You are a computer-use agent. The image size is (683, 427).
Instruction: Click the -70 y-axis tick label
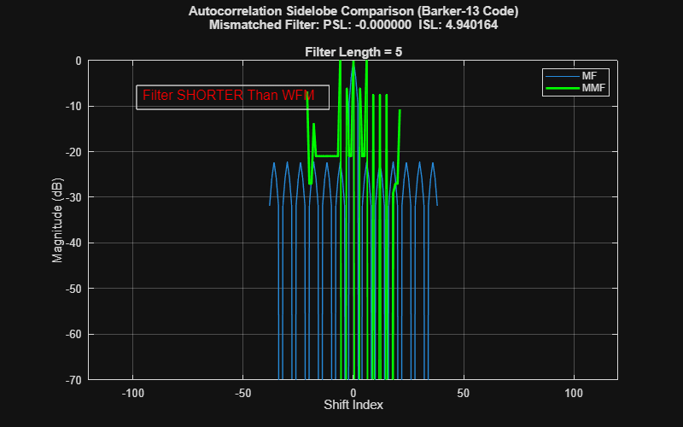click(73, 380)
